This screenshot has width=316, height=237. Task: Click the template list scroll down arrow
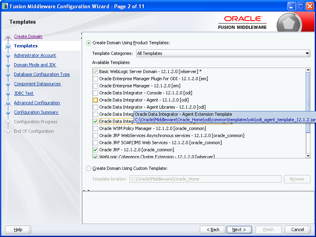(308, 156)
